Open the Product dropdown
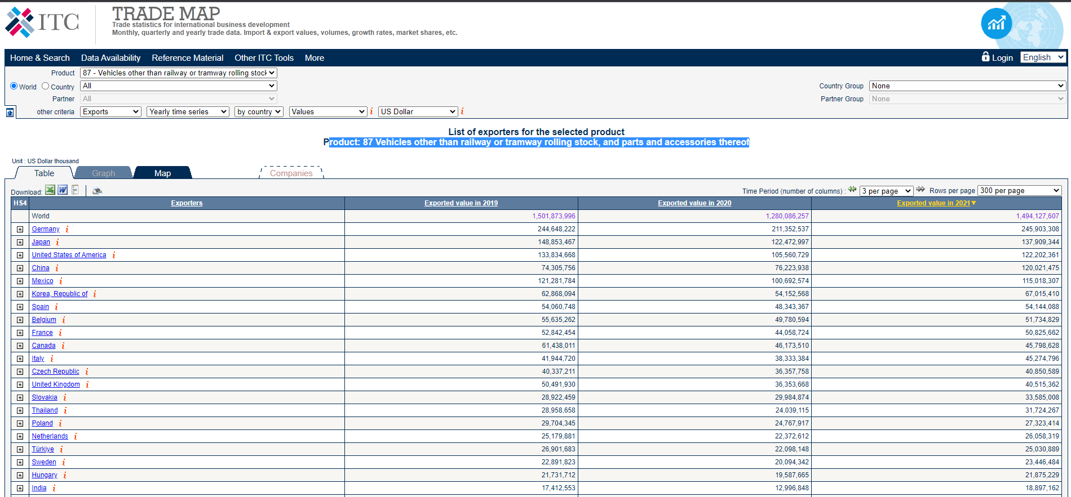 pos(179,73)
